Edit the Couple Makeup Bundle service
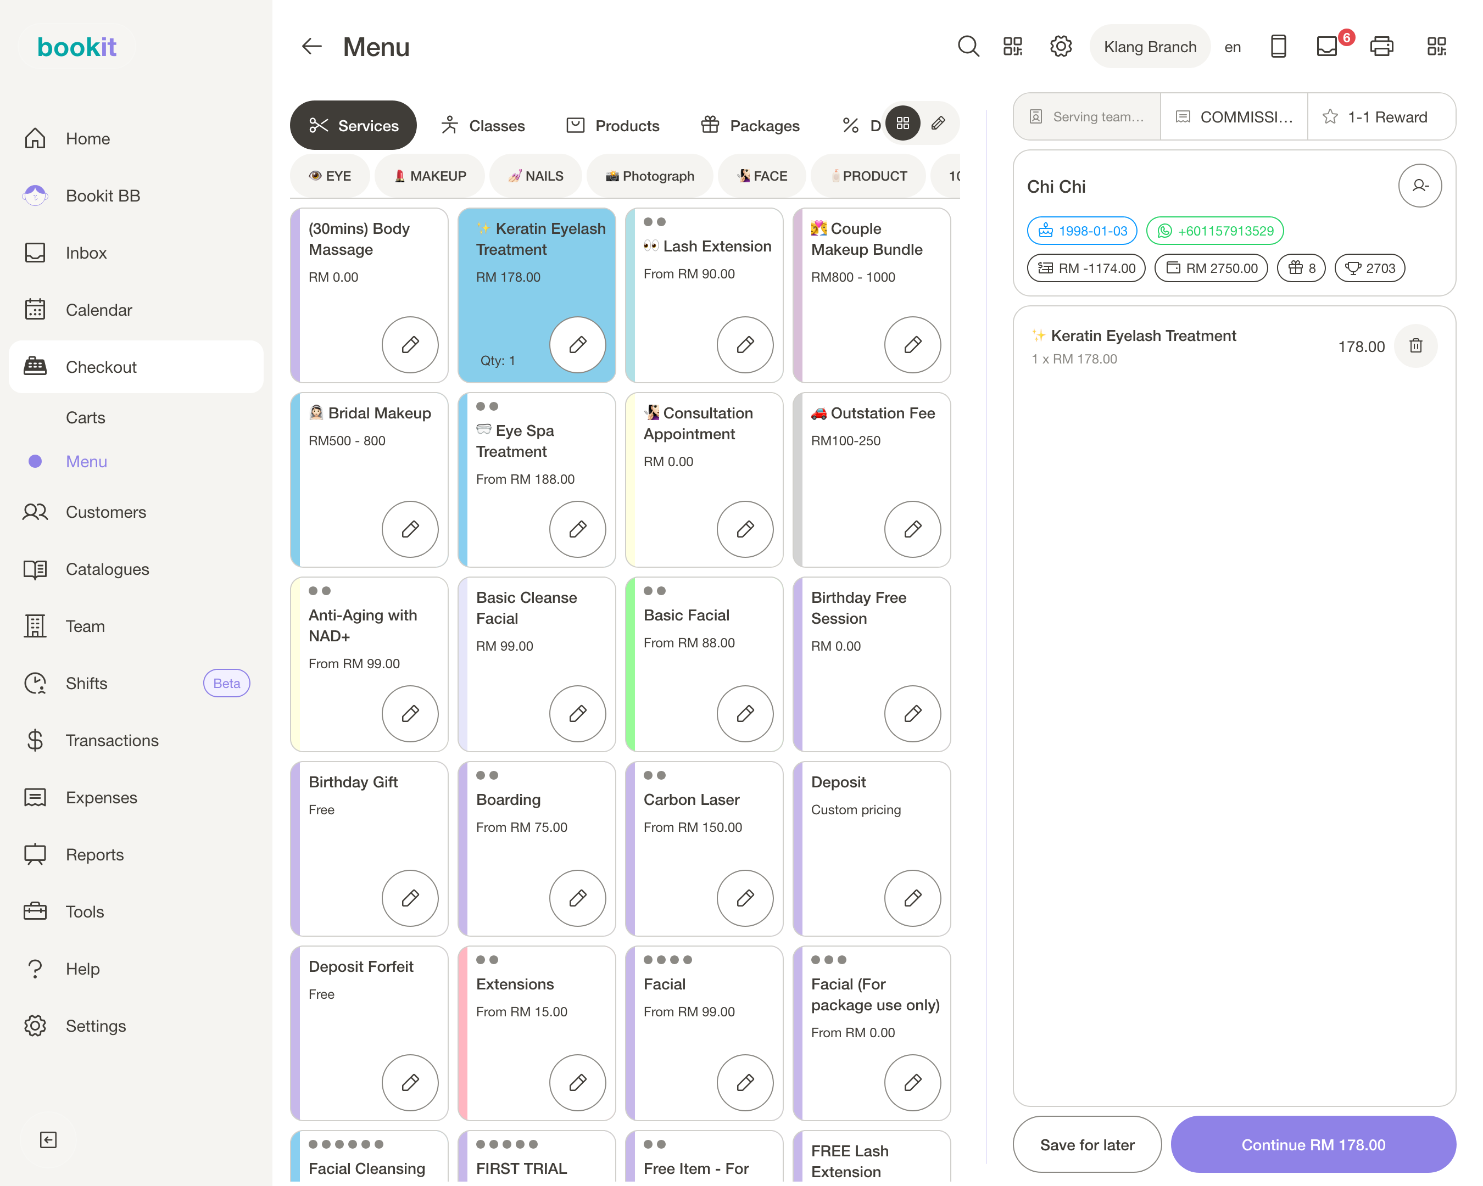1483x1186 pixels. tap(913, 344)
